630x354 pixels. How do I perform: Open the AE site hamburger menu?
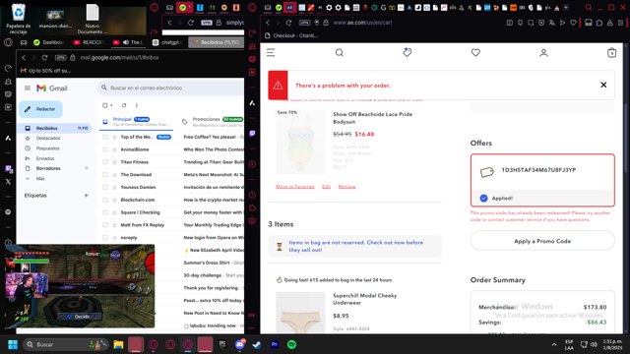click(x=271, y=52)
